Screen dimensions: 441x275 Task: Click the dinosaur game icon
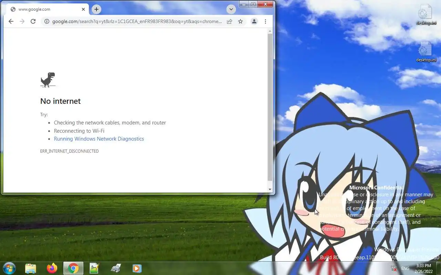[x=48, y=80]
